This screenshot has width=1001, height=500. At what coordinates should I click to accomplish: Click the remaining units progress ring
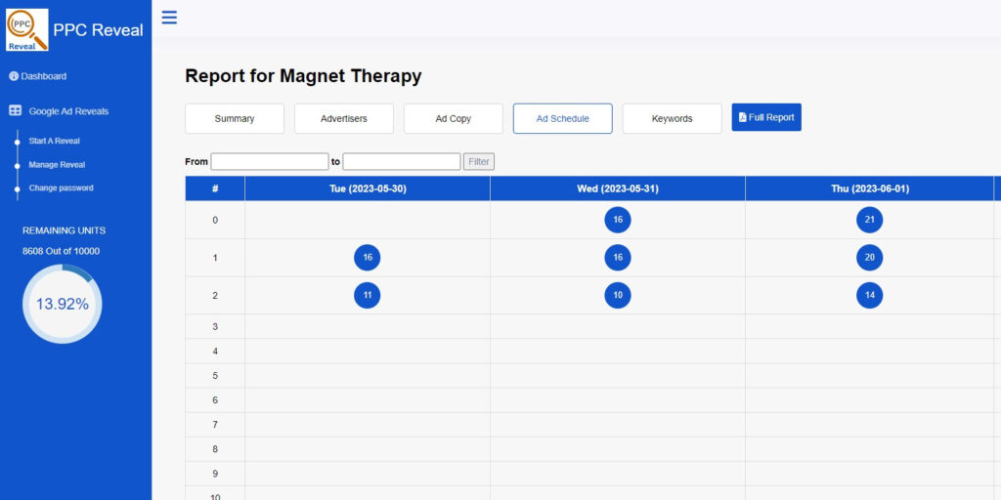(x=62, y=304)
